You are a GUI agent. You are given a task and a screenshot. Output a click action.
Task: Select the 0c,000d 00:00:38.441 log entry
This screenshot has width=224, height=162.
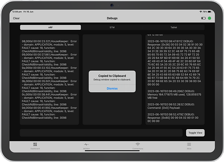(x=49, y=99)
